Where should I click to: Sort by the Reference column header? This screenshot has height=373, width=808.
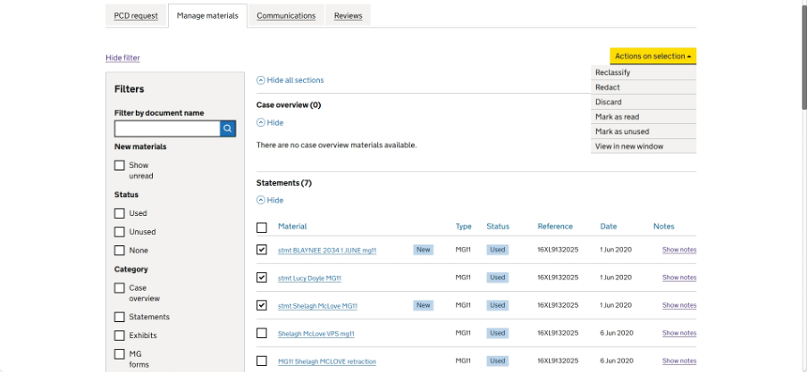555,227
